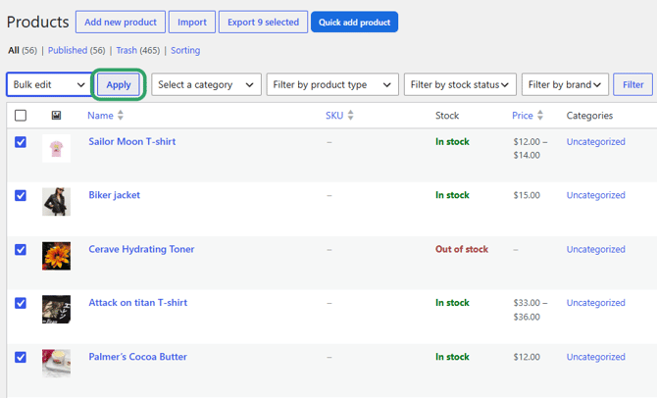Screen dimensions: 657x398
Task: Click the Cerave Hydrating Toner flower thumbnail
Action: tap(56, 256)
